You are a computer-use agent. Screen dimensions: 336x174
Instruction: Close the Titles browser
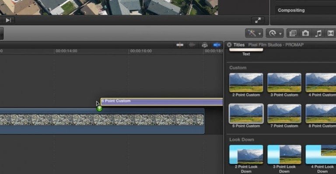coord(229,44)
